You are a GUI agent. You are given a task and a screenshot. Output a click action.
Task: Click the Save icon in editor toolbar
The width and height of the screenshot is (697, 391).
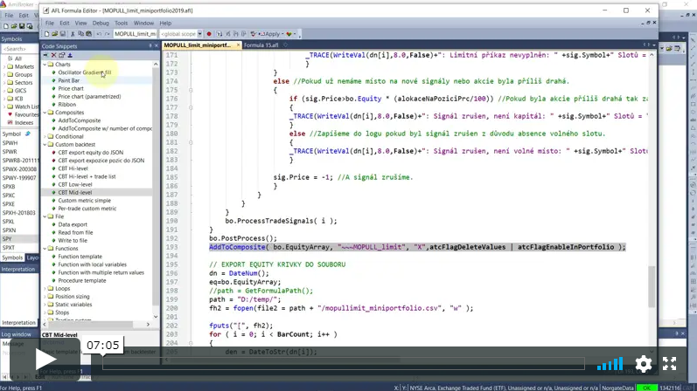65,32
